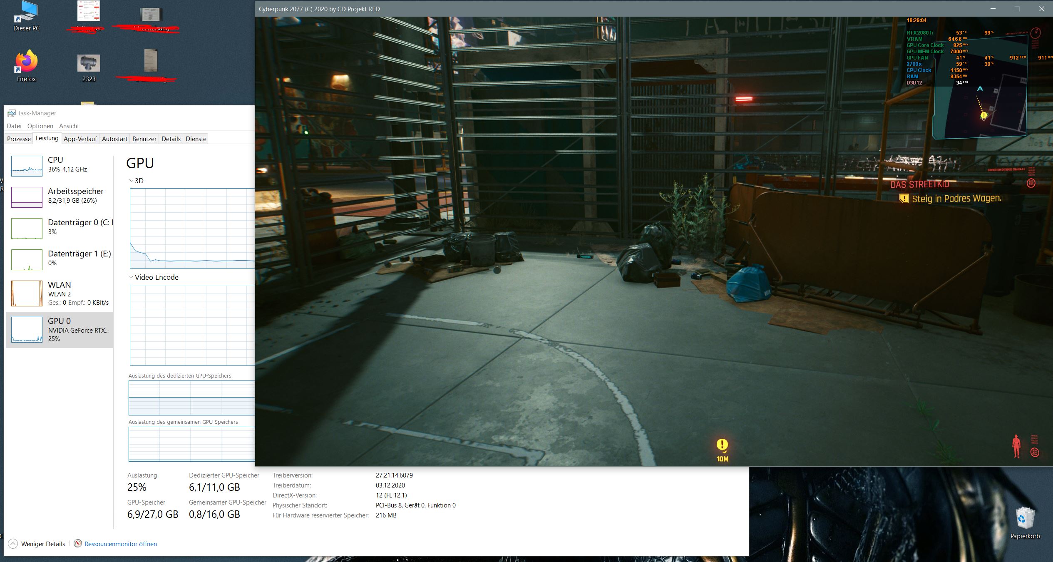1053x562 pixels.
Task: Open the Optionen menu
Action: pyautogui.click(x=40, y=126)
